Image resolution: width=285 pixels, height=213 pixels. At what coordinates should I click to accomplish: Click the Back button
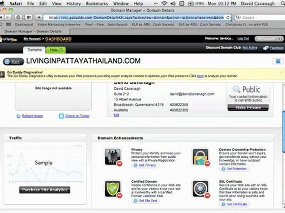pyautogui.click(x=13, y=62)
